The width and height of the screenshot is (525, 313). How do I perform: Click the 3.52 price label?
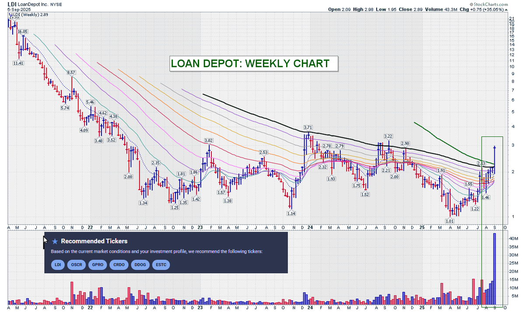(111, 140)
